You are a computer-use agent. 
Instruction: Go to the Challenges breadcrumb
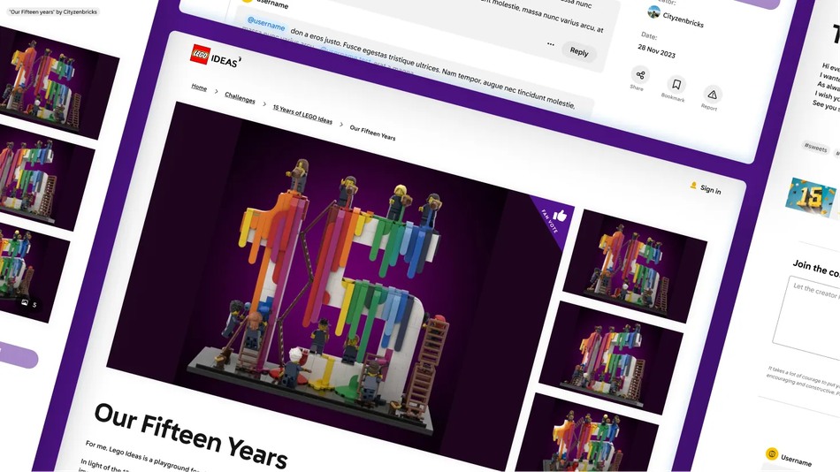(240, 97)
